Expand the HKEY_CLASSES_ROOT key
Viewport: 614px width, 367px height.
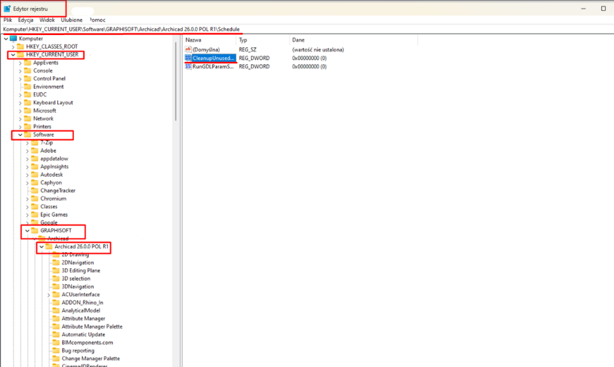tap(13, 47)
